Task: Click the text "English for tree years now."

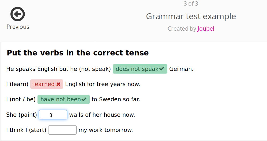Action: (x=103, y=84)
